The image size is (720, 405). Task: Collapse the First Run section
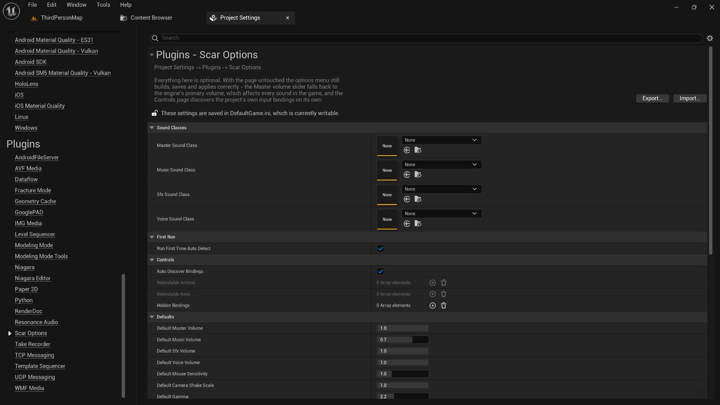point(152,237)
